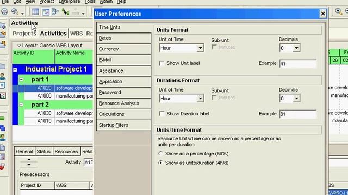The image size is (348, 195).
Task: Click the Units Format Example field
Action: 298,64
